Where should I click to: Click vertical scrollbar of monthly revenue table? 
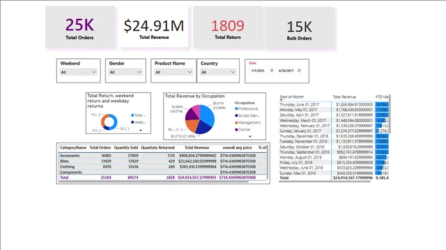click(x=390, y=114)
